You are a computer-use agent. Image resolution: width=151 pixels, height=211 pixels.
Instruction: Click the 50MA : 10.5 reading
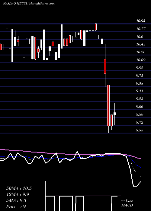pos(19,188)
